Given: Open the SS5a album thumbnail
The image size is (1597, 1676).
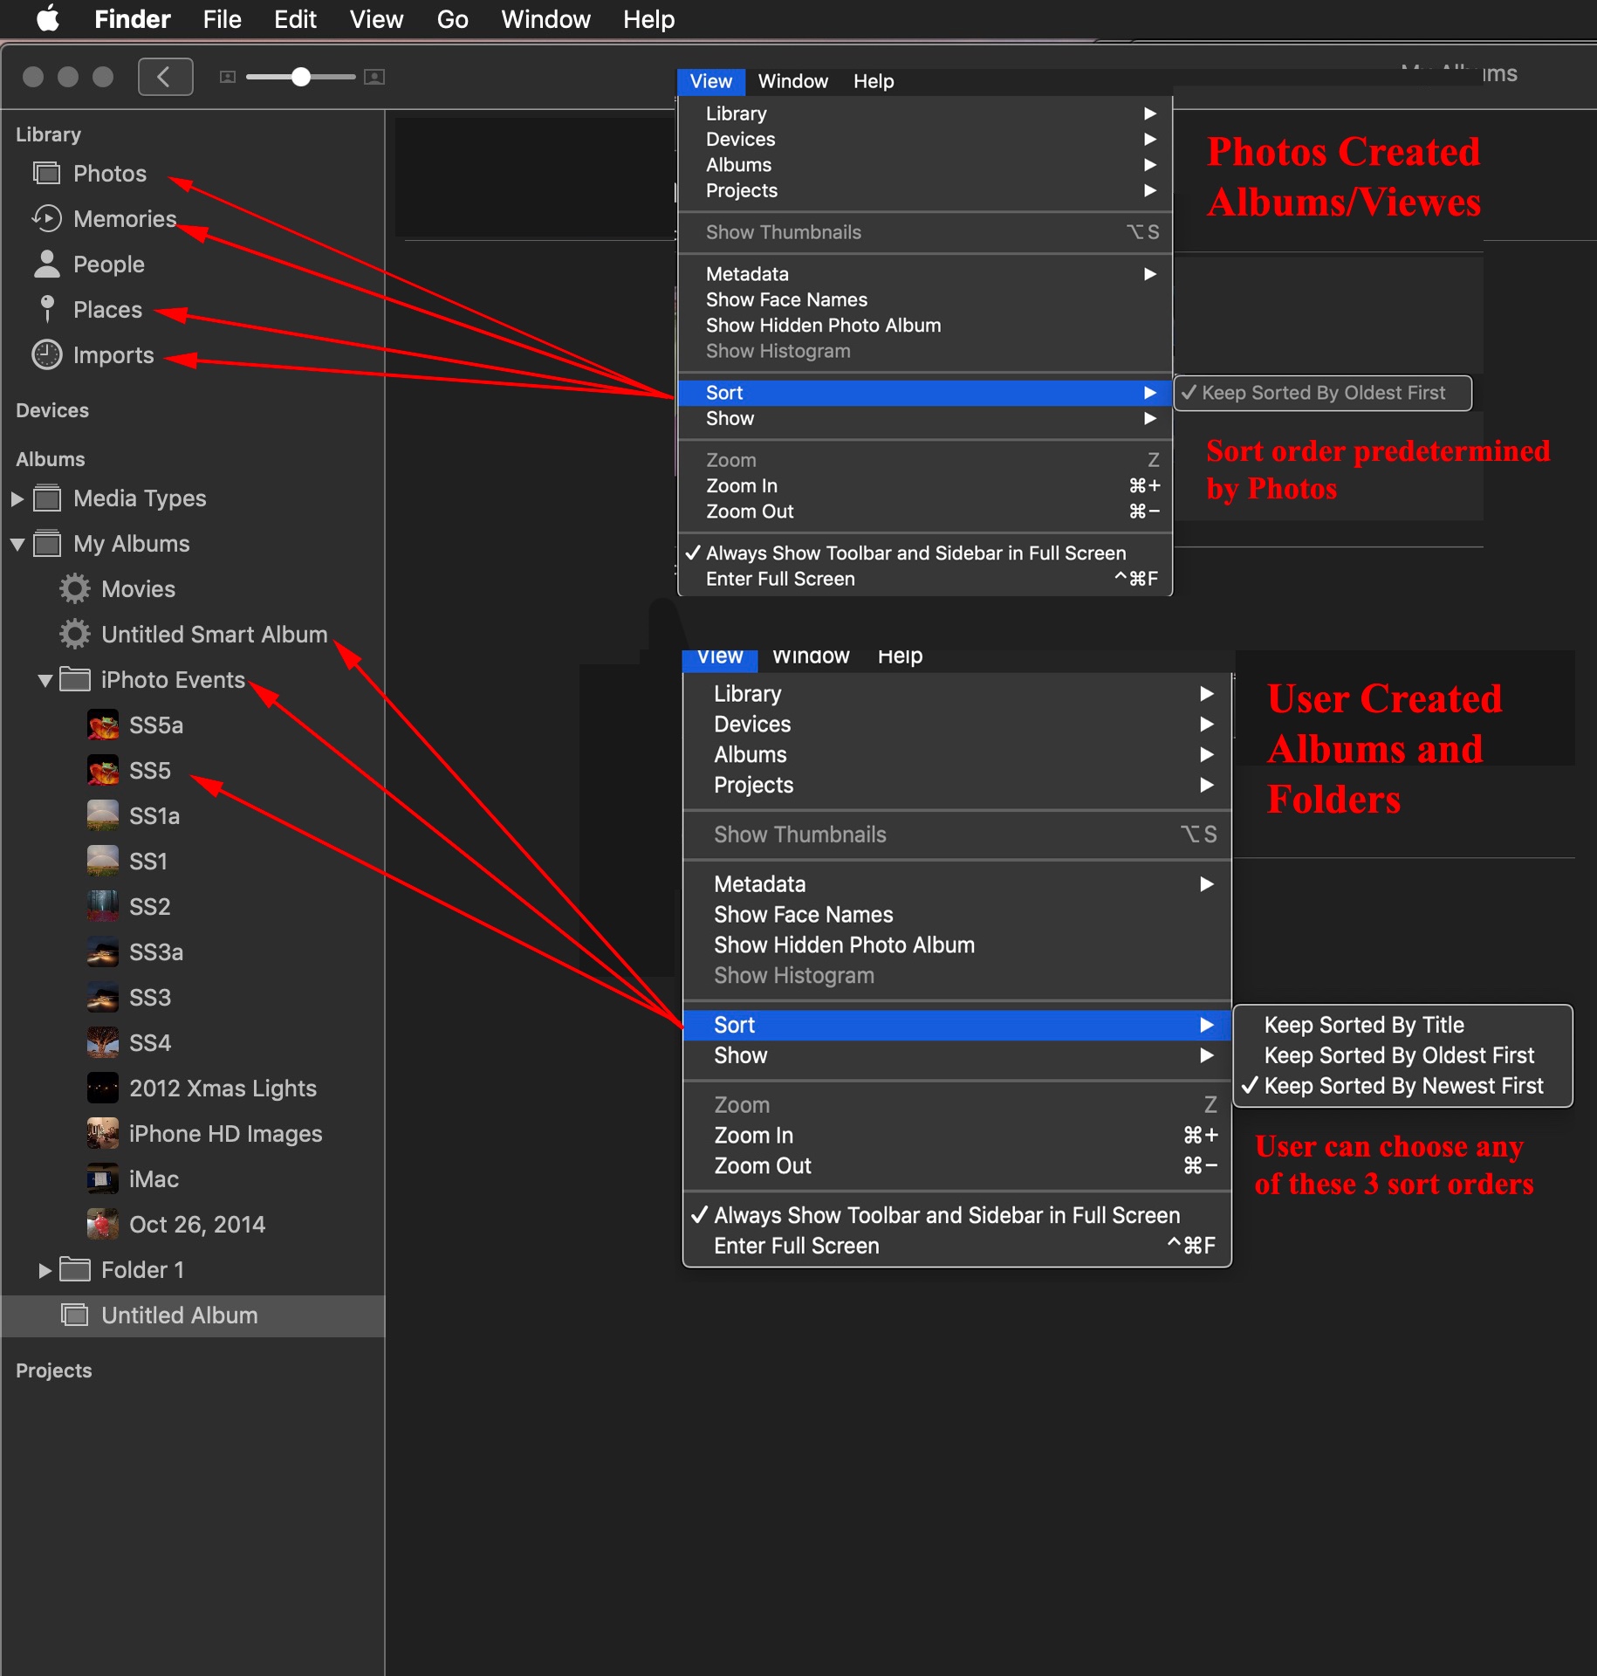Looking at the screenshot, I should click(x=103, y=725).
